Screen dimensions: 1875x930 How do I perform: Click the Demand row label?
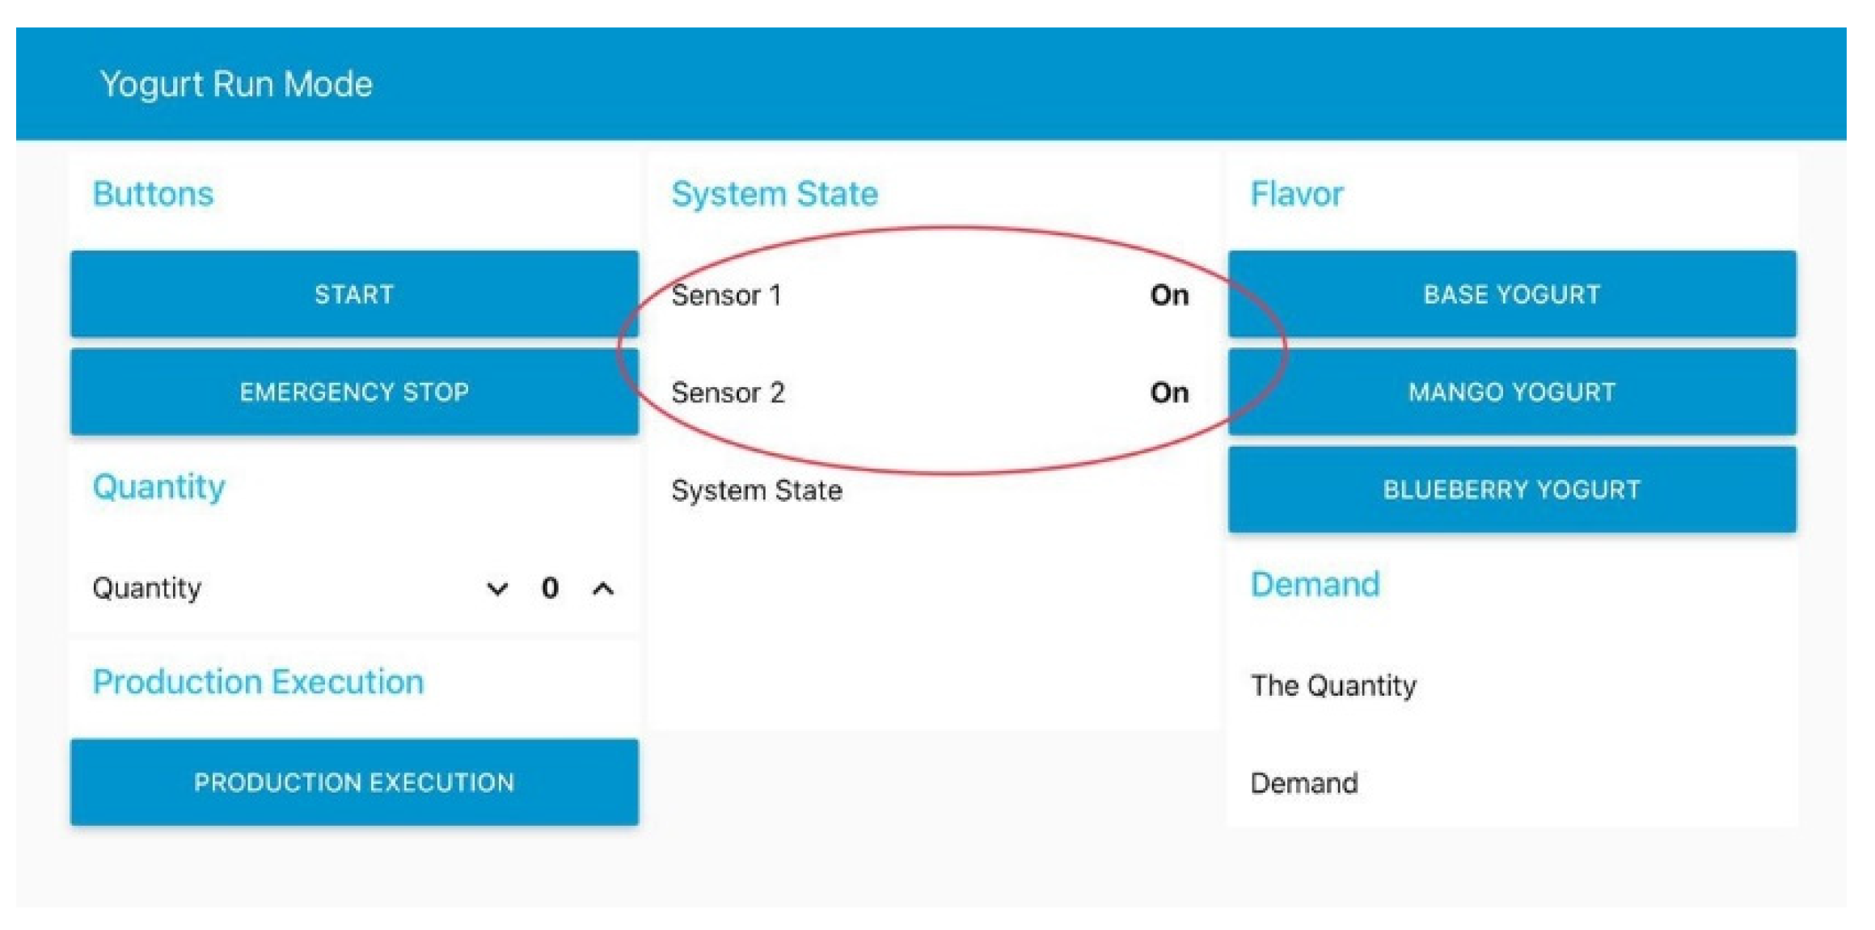(x=1304, y=783)
